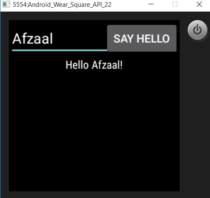Viewport: 210px width, 198px height.
Task: Click the letter A in the name field
Action: (x=17, y=38)
